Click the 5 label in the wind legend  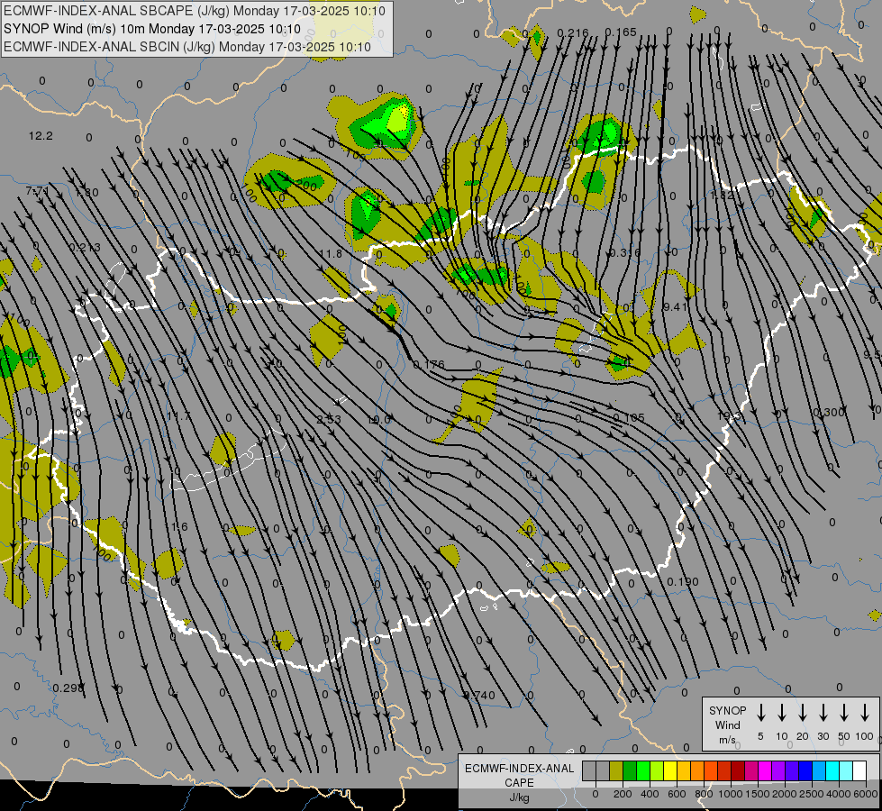(760, 736)
